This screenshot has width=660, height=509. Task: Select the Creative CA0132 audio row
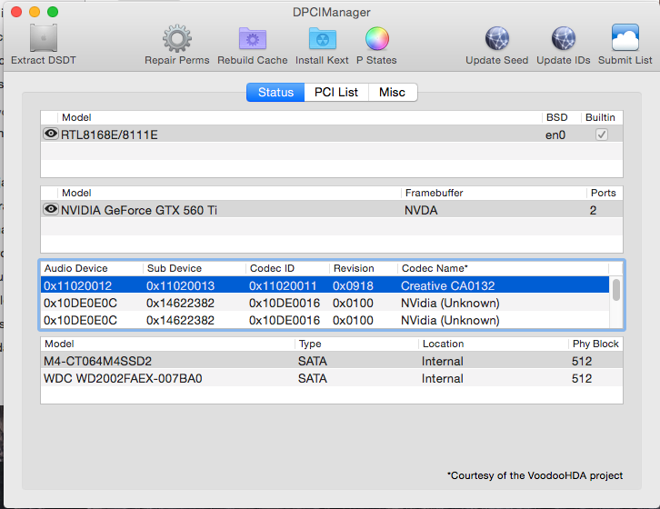[x=327, y=285]
